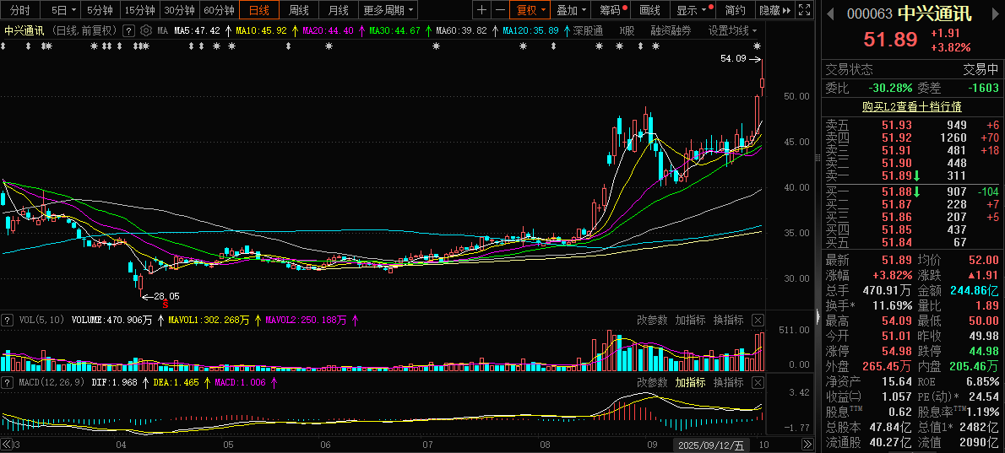Click the 28.05 low price annotation

tap(166, 296)
